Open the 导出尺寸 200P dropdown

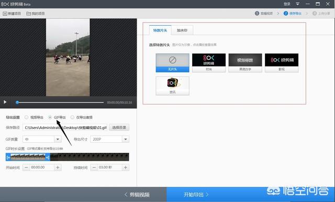[109, 139]
